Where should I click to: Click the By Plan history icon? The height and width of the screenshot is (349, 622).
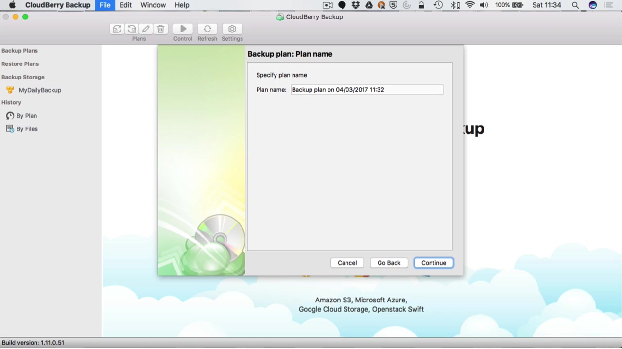coord(10,116)
